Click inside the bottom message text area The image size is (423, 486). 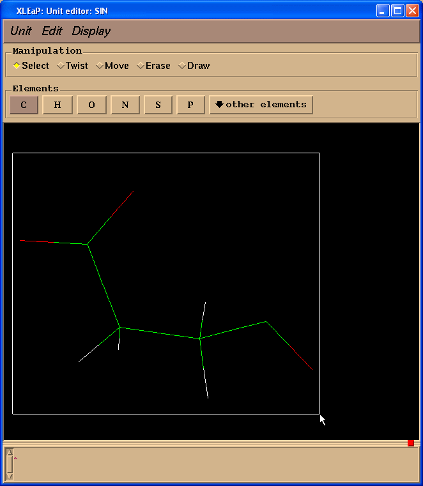215,464
